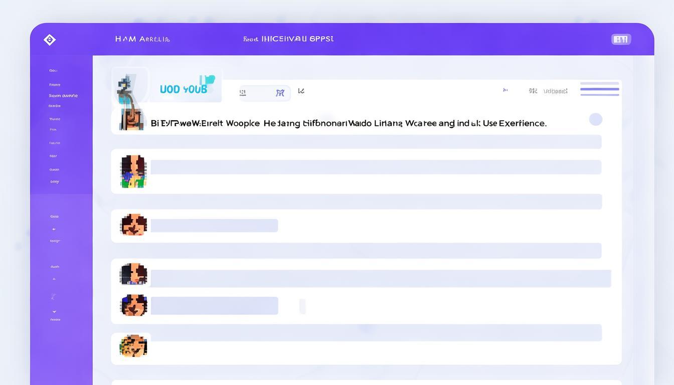Click the purple star icon in the toolbar field
Viewport: 674px width, 385px height.
pos(280,93)
